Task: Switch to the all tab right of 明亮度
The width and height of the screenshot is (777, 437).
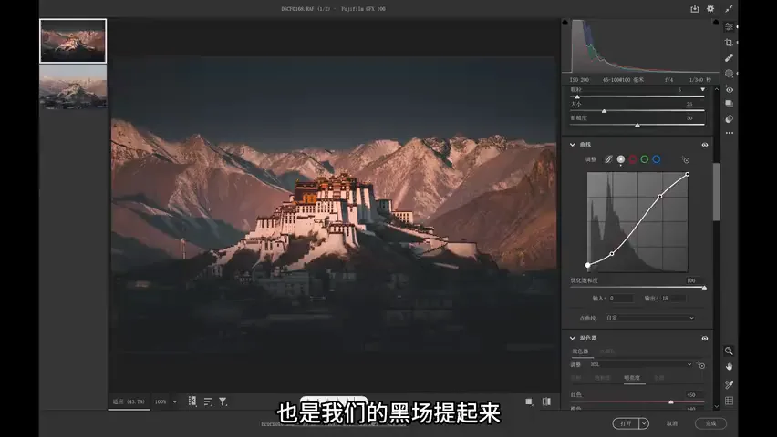Action: (658, 378)
